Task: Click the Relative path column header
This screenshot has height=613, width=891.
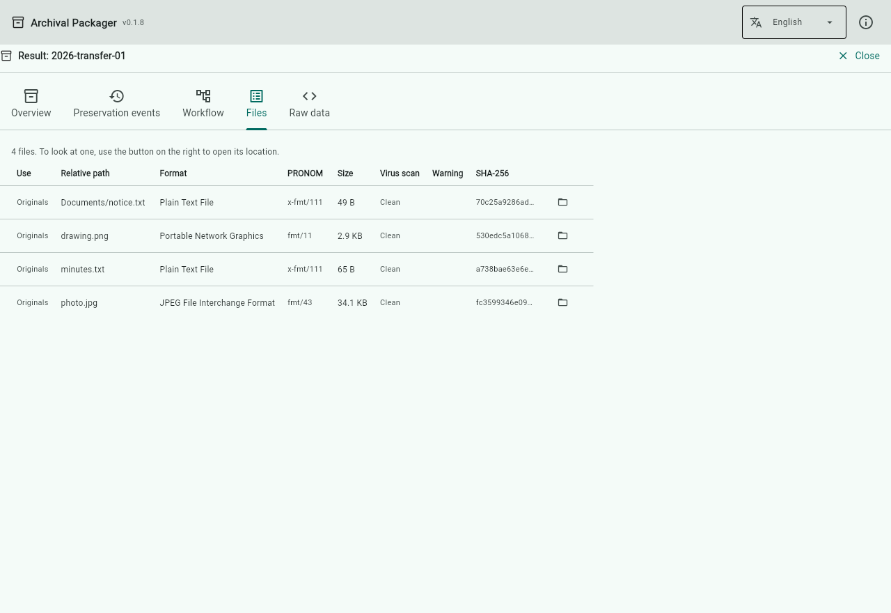Action: coord(85,173)
